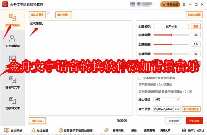
Task: Close the application window
Action: 202,4
